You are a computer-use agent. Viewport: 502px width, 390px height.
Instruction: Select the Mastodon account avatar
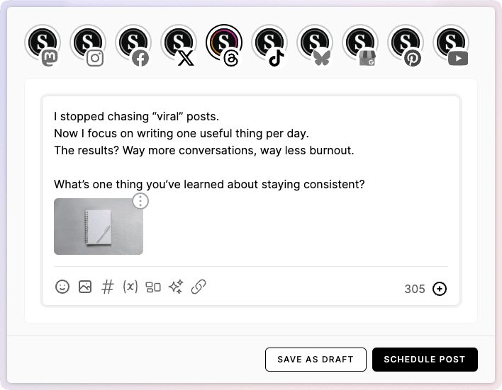tap(43, 44)
